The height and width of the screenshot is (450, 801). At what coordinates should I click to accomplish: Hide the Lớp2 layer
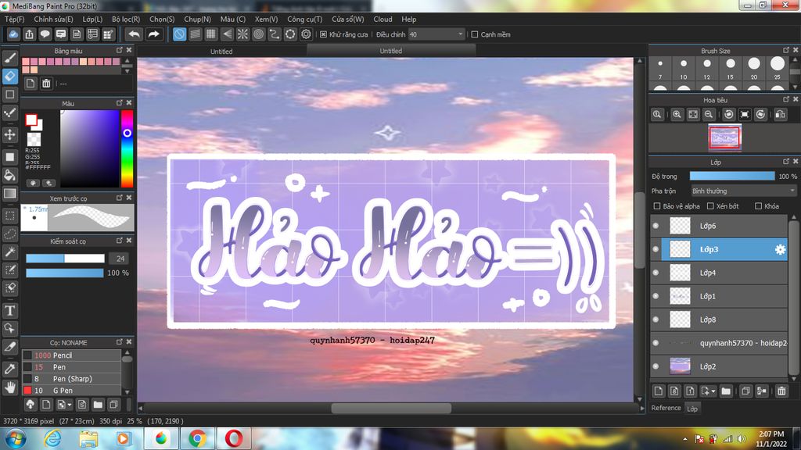tap(656, 366)
